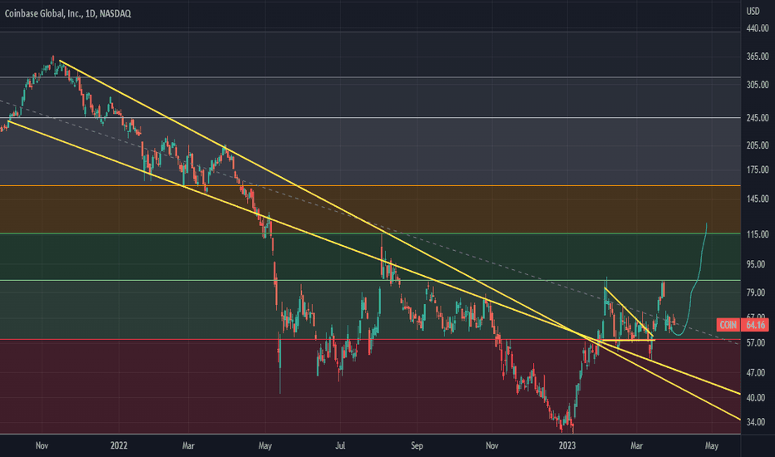Click the 40.00 price axis label

point(756,397)
